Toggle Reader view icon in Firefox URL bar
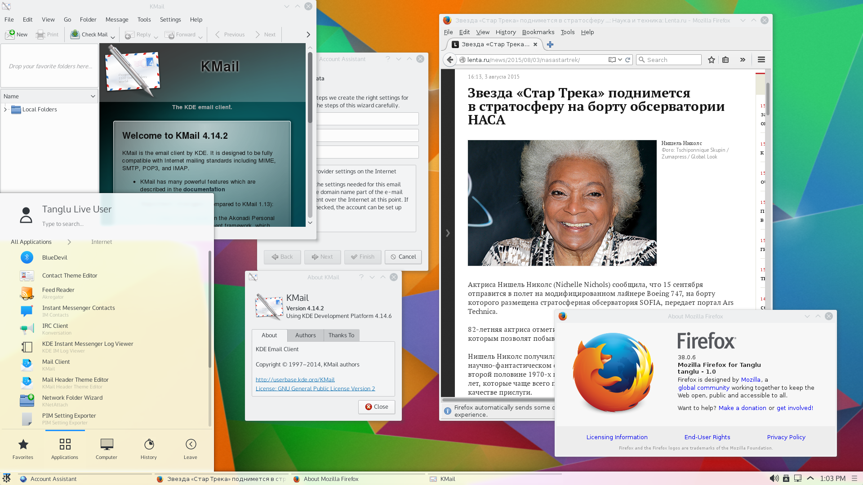This screenshot has height=485, width=863. [x=612, y=60]
